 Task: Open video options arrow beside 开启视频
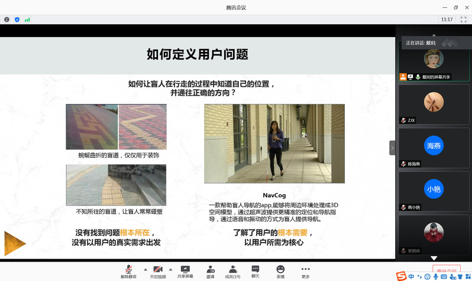171,269
